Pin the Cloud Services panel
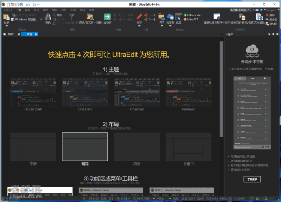The height and width of the screenshot is (202, 281). [x=273, y=34]
